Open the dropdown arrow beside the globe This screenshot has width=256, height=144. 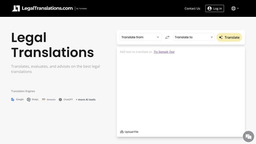pyautogui.click(x=238, y=8)
